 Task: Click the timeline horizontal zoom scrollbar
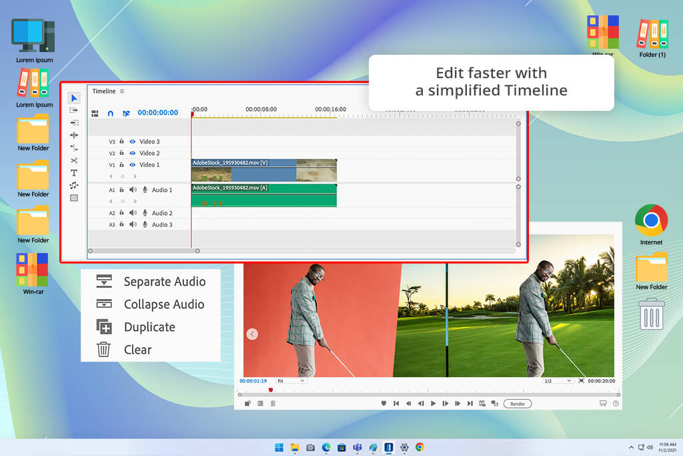click(x=144, y=250)
